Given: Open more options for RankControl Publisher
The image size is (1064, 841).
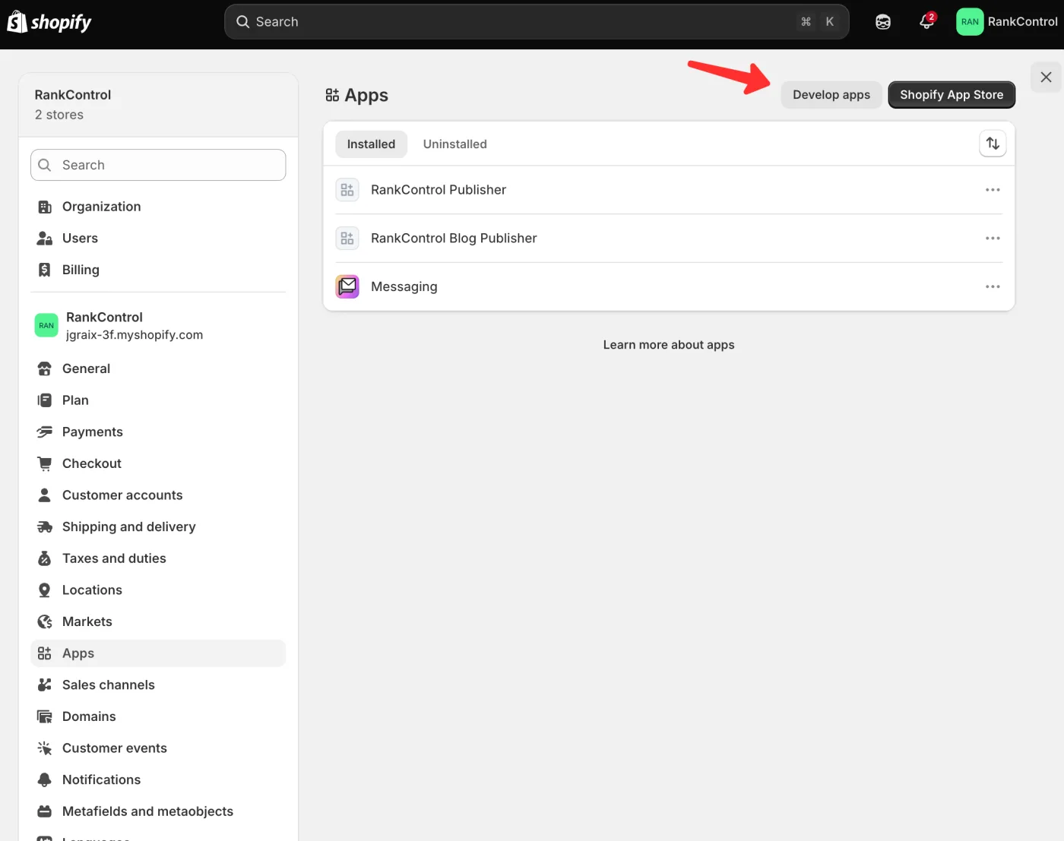Looking at the screenshot, I should click(x=993, y=190).
